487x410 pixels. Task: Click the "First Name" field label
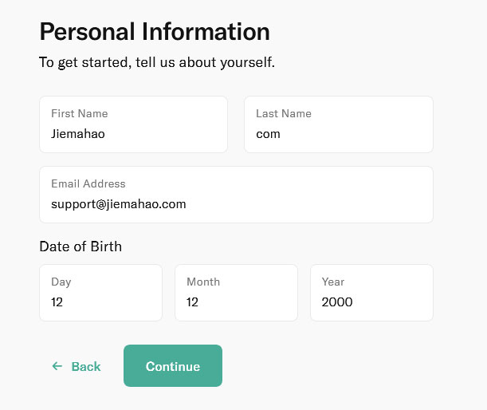[x=80, y=113]
